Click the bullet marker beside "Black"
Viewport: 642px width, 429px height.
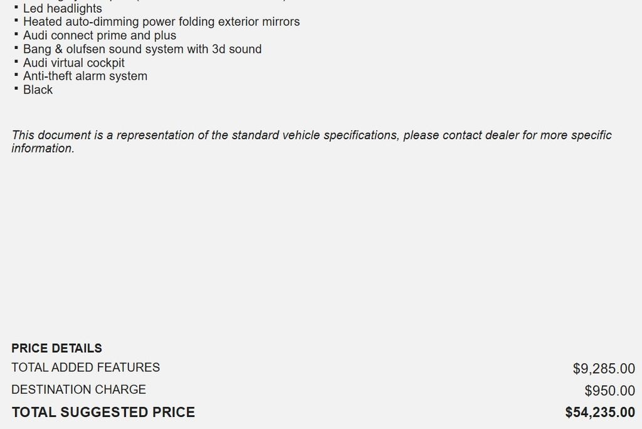16,88
